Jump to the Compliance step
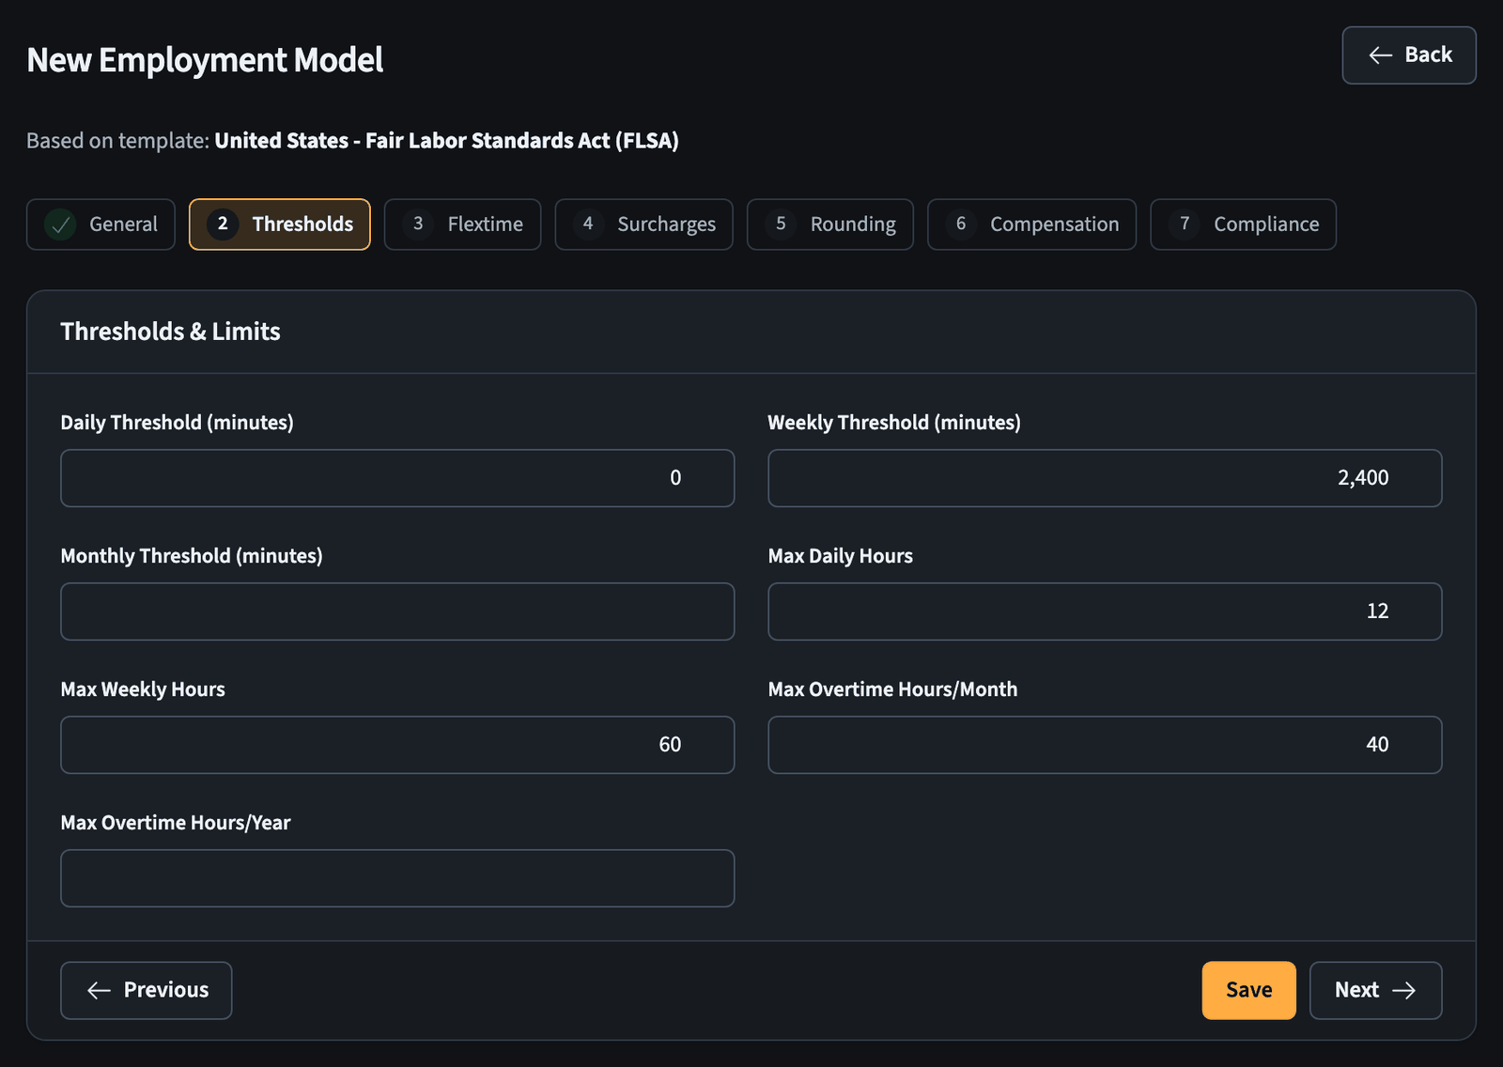Image resolution: width=1503 pixels, height=1067 pixels. pos(1243,224)
